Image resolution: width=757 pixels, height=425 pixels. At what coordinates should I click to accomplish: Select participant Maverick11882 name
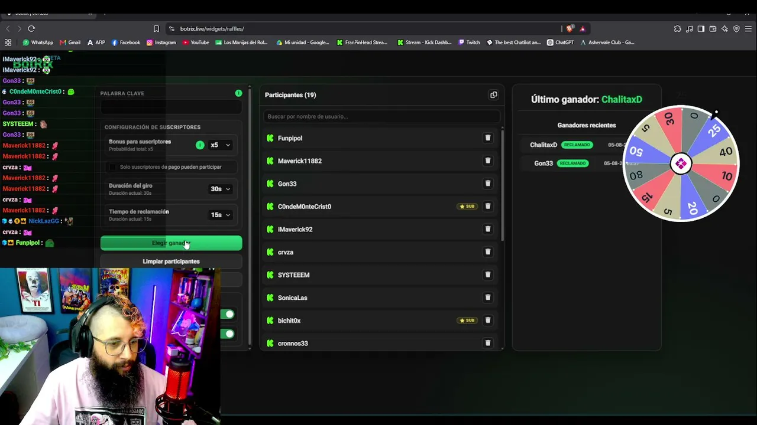[x=300, y=161]
